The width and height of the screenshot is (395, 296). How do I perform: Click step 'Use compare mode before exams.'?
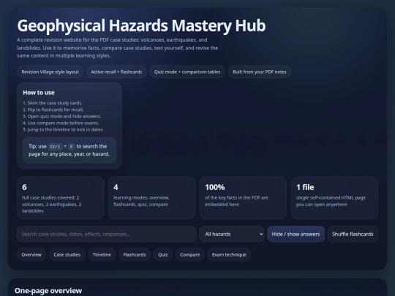pos(61,123)
